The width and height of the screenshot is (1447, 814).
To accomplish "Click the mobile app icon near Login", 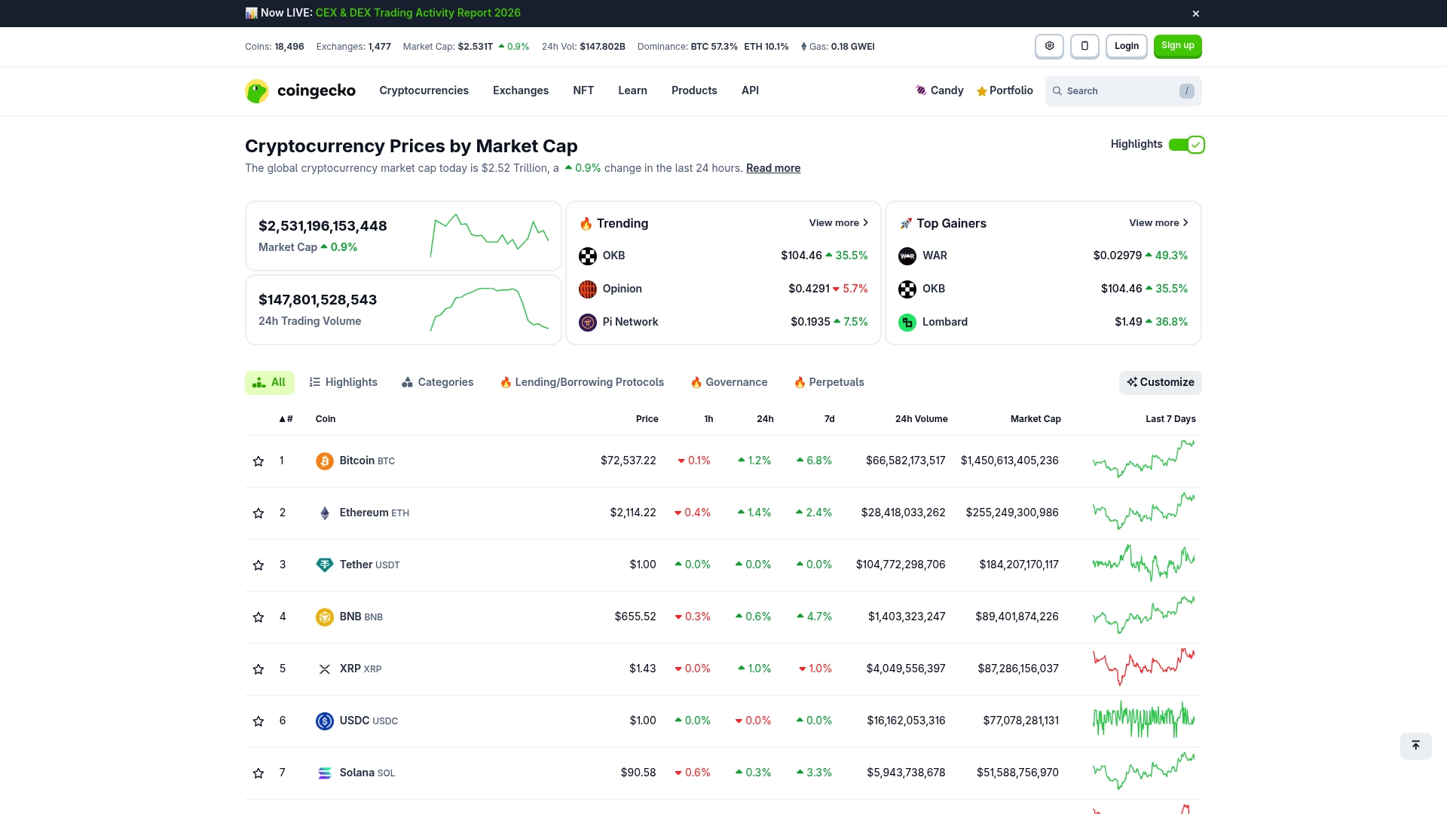I will [x=1085, y=46].
